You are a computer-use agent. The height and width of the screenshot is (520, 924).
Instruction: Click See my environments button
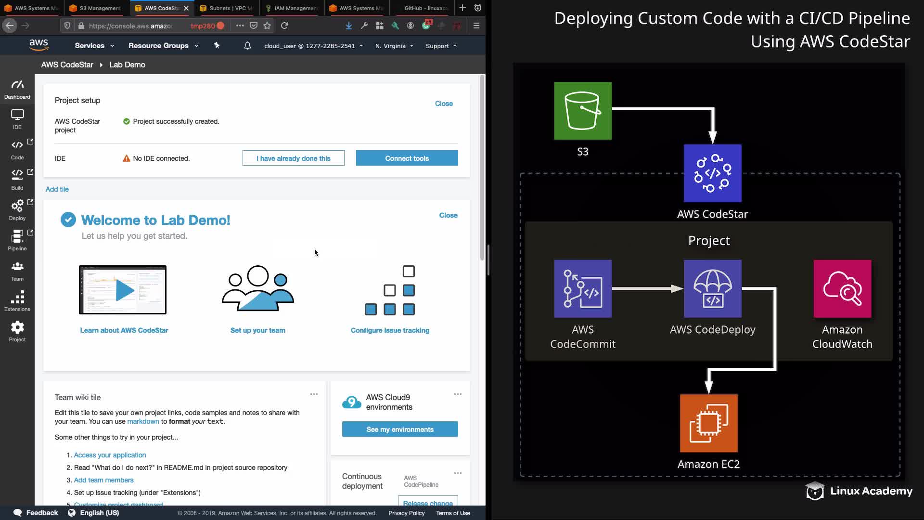[399, 429]
